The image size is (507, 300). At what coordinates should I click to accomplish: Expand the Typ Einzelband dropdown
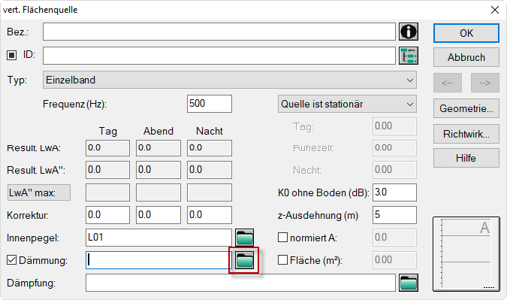230,80
